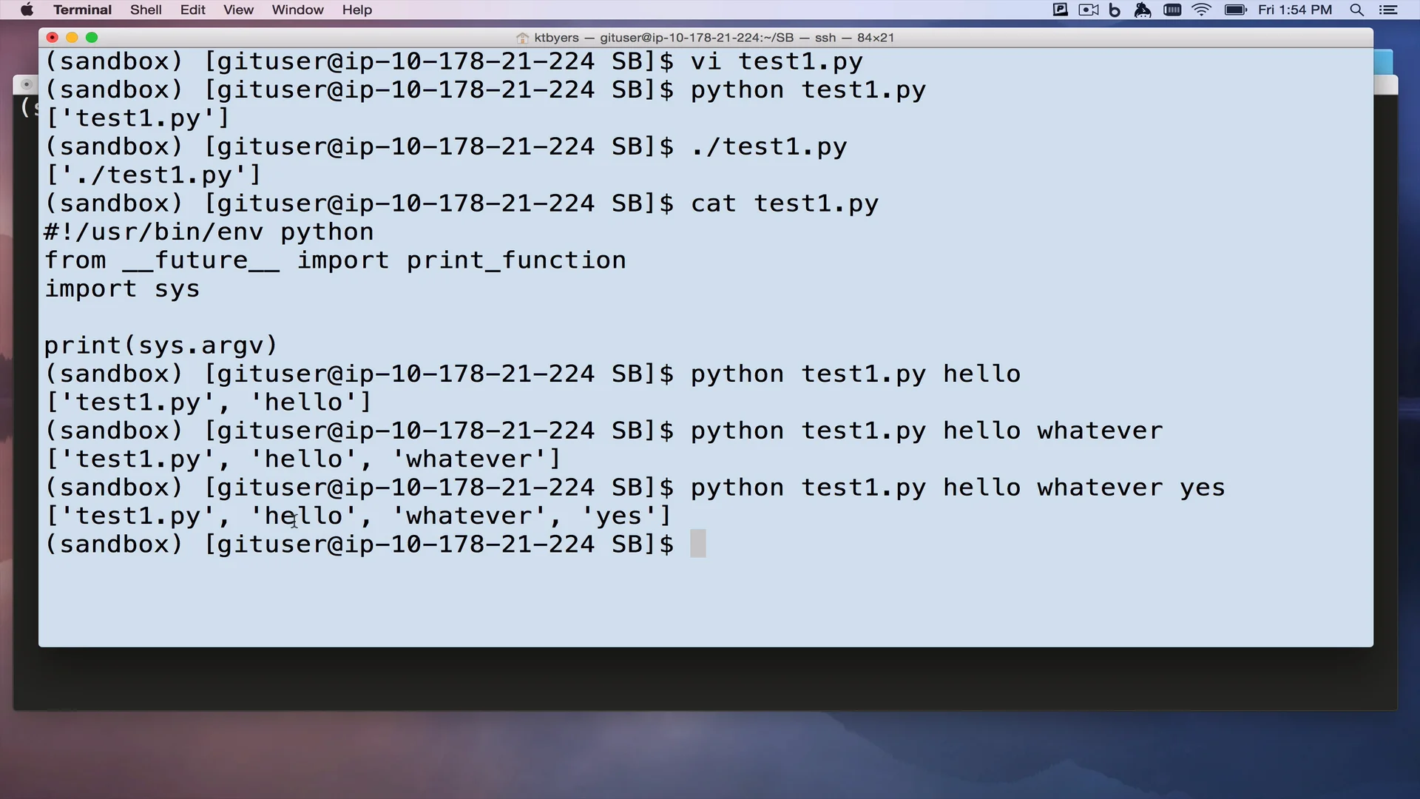Image resolution: width=1420 pixels, height=799 pixels.
Task: Open the Shell menu
Action: pyautogui.click(x=146, y=10)
